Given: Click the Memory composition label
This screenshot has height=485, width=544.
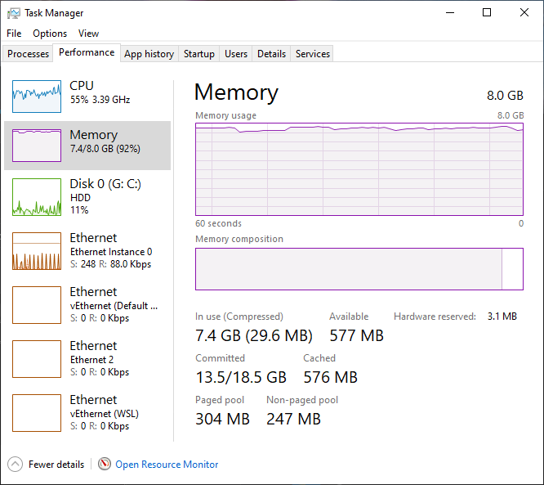Looking at the screenshot, I should coord(239,239).
